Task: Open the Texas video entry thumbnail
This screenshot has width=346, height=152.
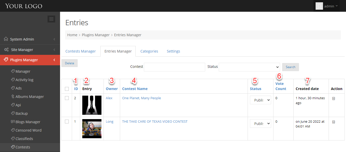Action: coord(92,129)
